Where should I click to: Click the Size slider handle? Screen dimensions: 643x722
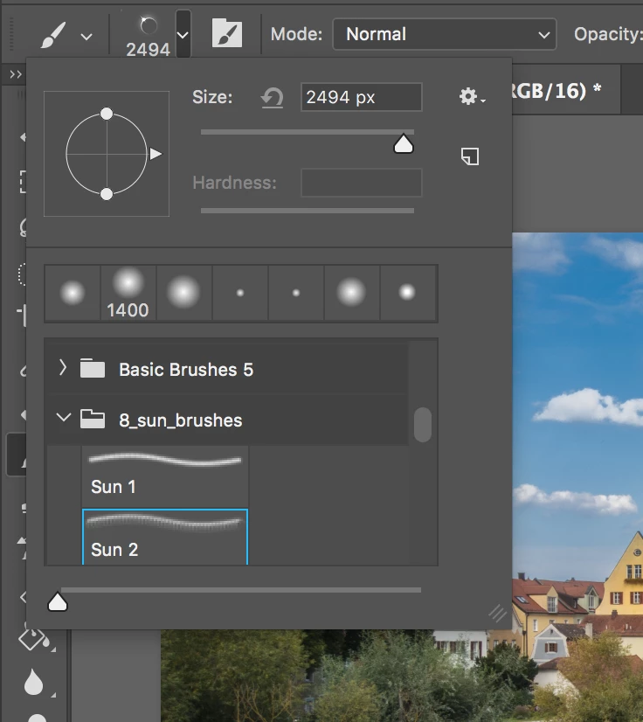pos(404,143)
